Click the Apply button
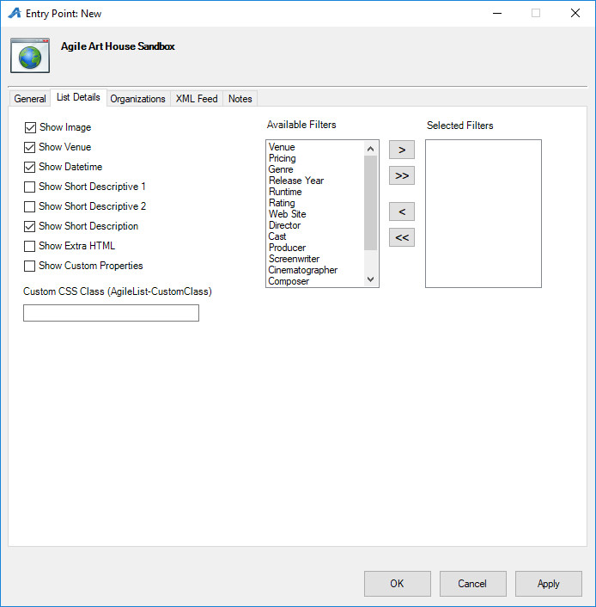 549,584
